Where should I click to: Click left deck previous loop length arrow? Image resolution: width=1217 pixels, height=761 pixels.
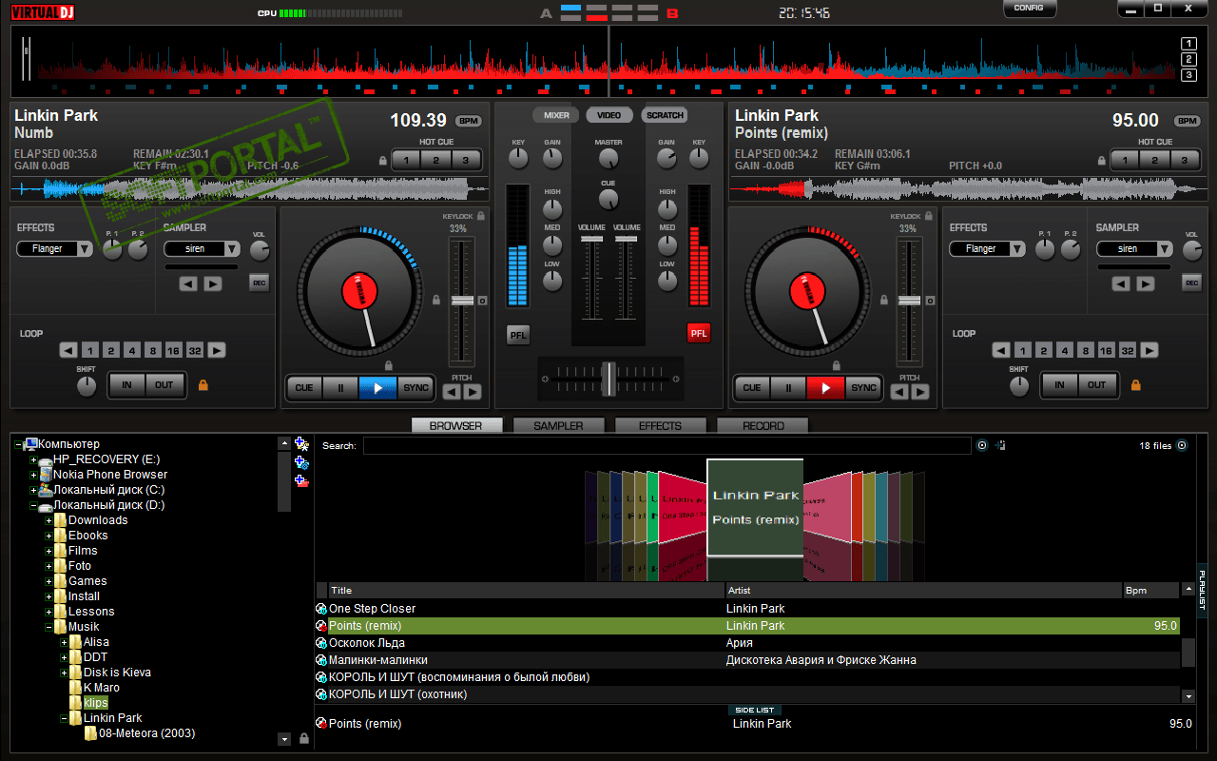68,350
